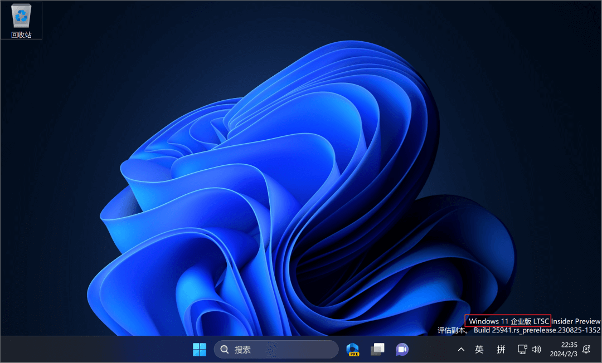The image size is (602, 363).
Task: Open network status from system tray
Action: tap(522, 350)
